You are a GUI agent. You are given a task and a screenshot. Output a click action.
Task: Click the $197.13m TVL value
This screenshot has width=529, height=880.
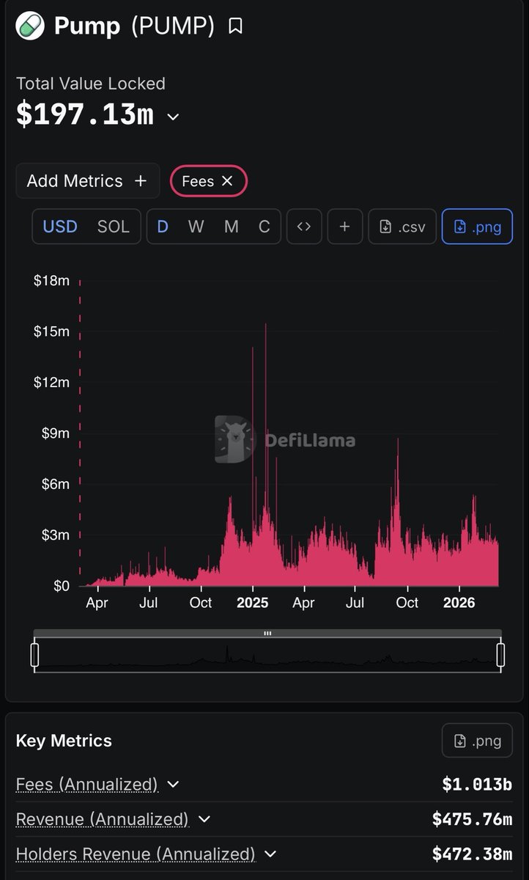tap(85, 115)
